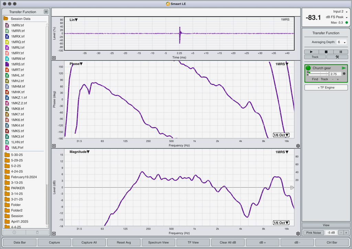Click the Capture All button

[x=89, y=242]
